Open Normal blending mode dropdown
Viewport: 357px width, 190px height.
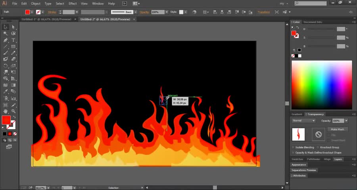(304, 121)
